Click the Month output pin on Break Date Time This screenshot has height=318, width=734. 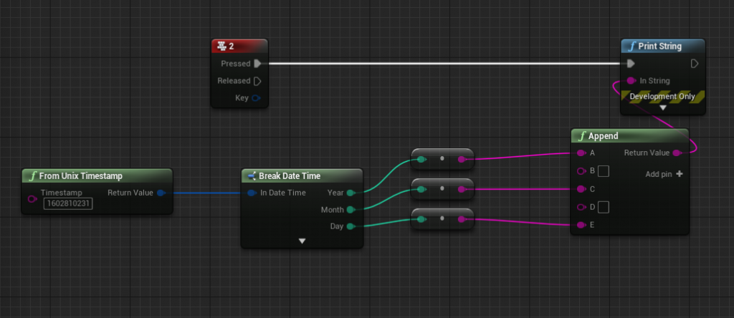click(x=350, y=210)
